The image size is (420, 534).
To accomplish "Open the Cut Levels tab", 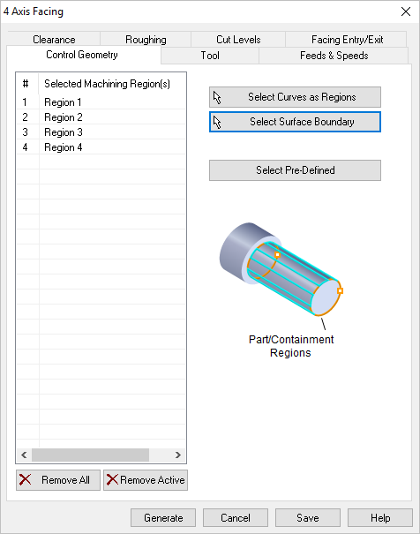I will (x=238, y=39).
